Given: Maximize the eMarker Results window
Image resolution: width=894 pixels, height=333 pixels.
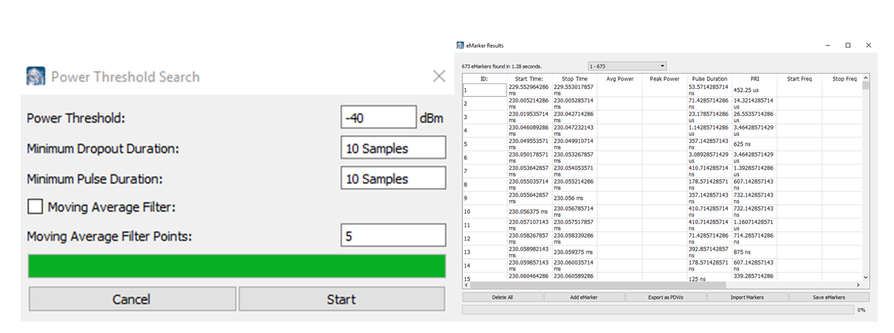Looking at the screenshot, I should pos(848,46).
